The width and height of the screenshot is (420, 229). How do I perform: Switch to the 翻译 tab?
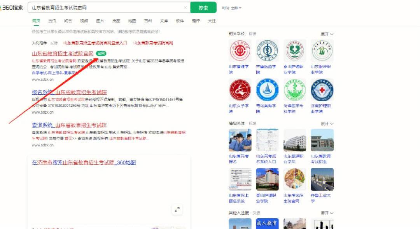(196, 21)
